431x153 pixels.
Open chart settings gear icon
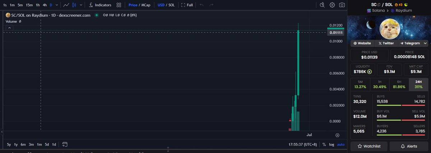coord(332,5)
